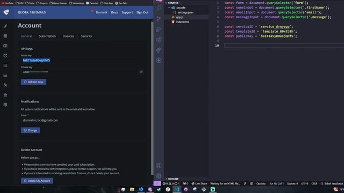Open VS Code Source Control view

coord(159,19)
